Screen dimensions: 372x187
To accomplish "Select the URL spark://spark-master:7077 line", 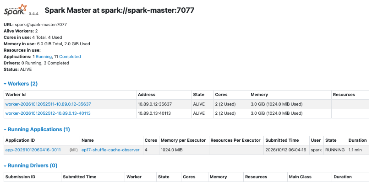I will click(35, 25).
